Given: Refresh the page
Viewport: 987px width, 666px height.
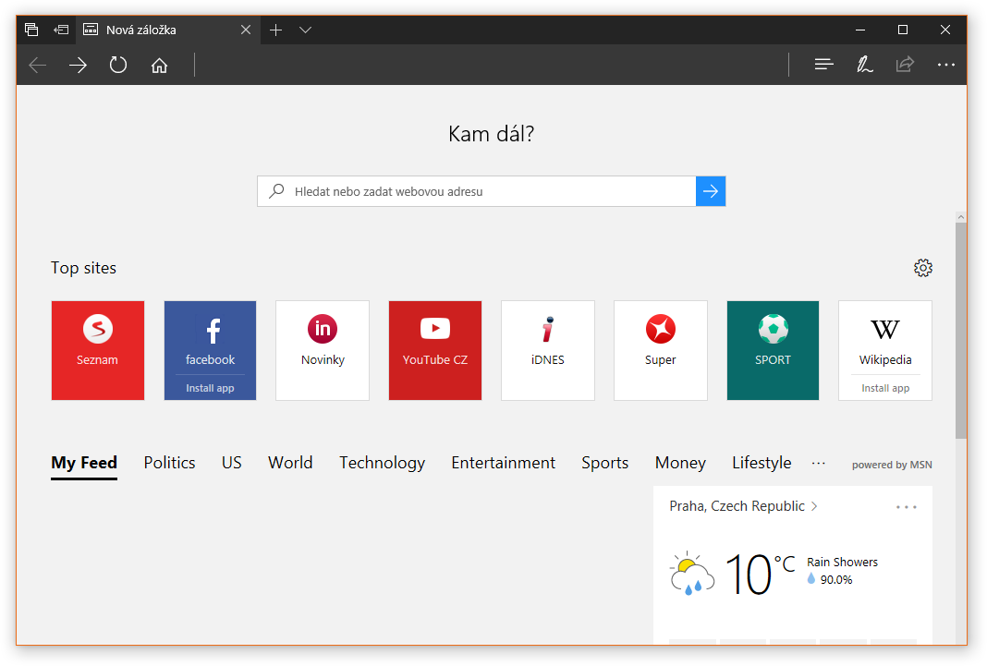Looking at the screenshot, I should [x=118, y=65].
